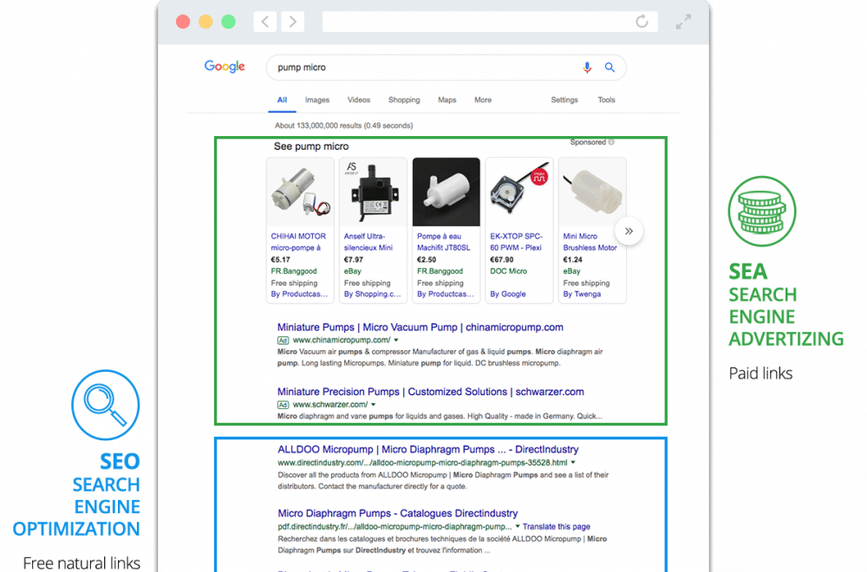
Task: Click the www.chinamicropump.com/ green URL
Action: (341, 341)
